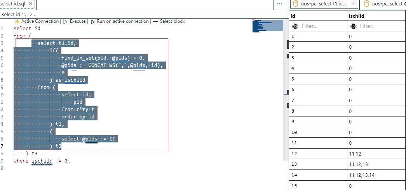Switch to the 'uos-pc: select t1.id' results tab

pos(324,4)
